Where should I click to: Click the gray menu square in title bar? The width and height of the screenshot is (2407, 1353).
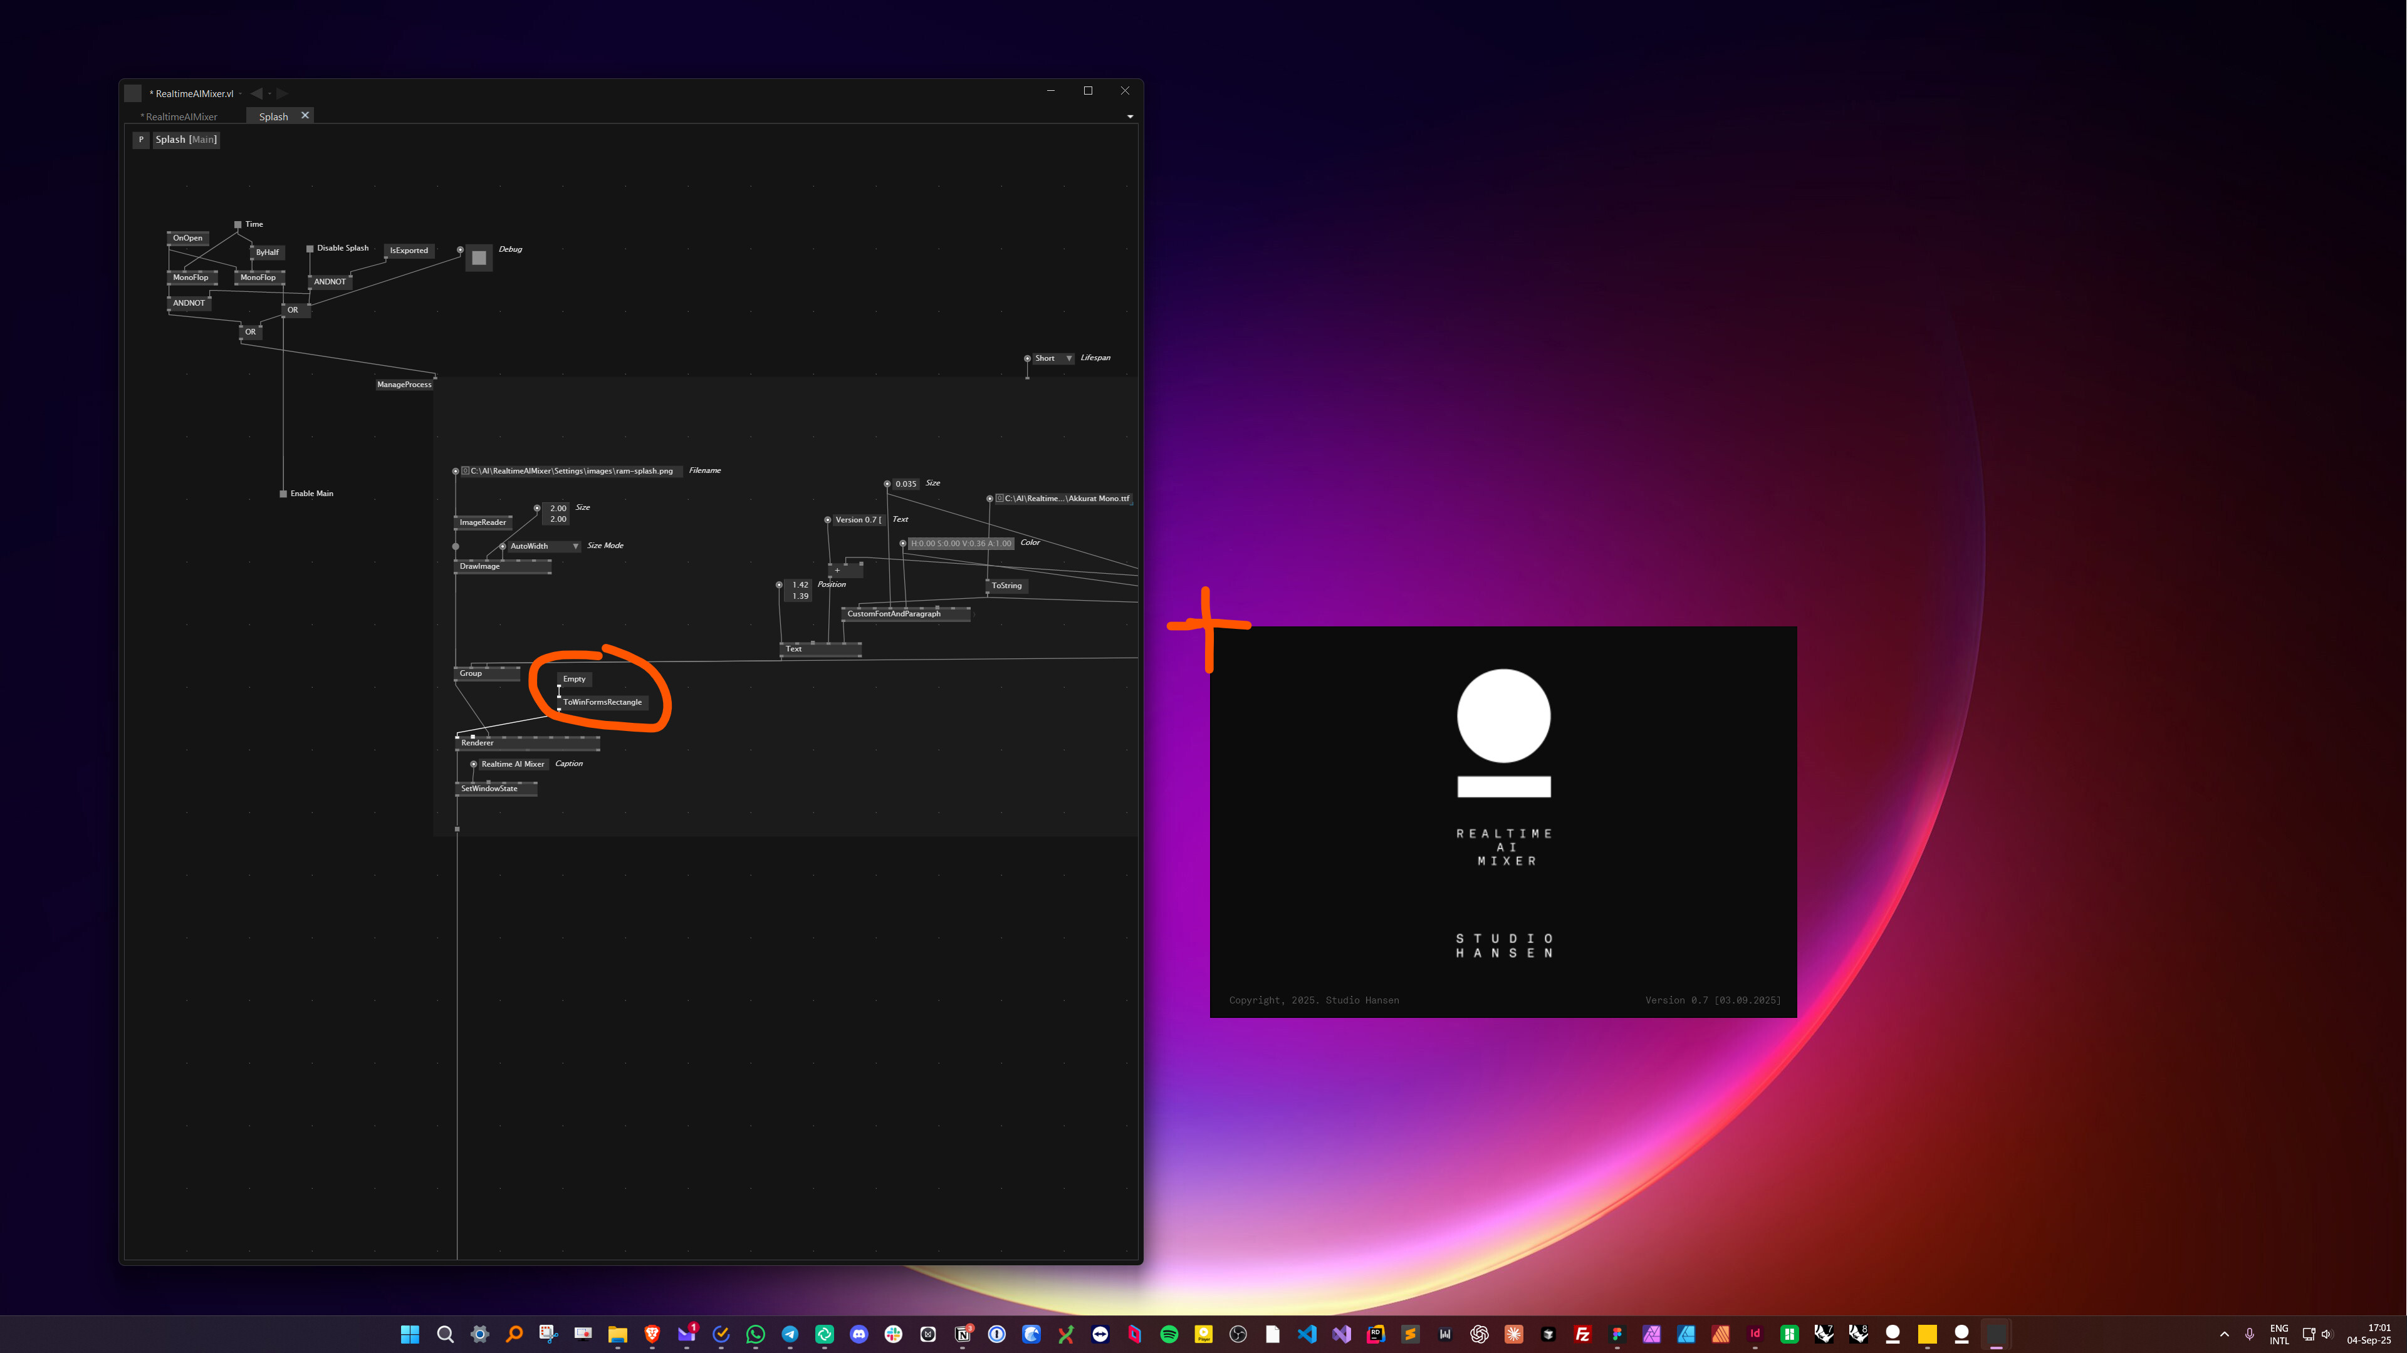[133, 93]
